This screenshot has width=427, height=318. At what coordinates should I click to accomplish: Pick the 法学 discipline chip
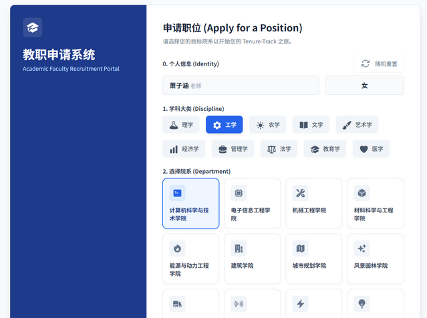click(279, 149)
